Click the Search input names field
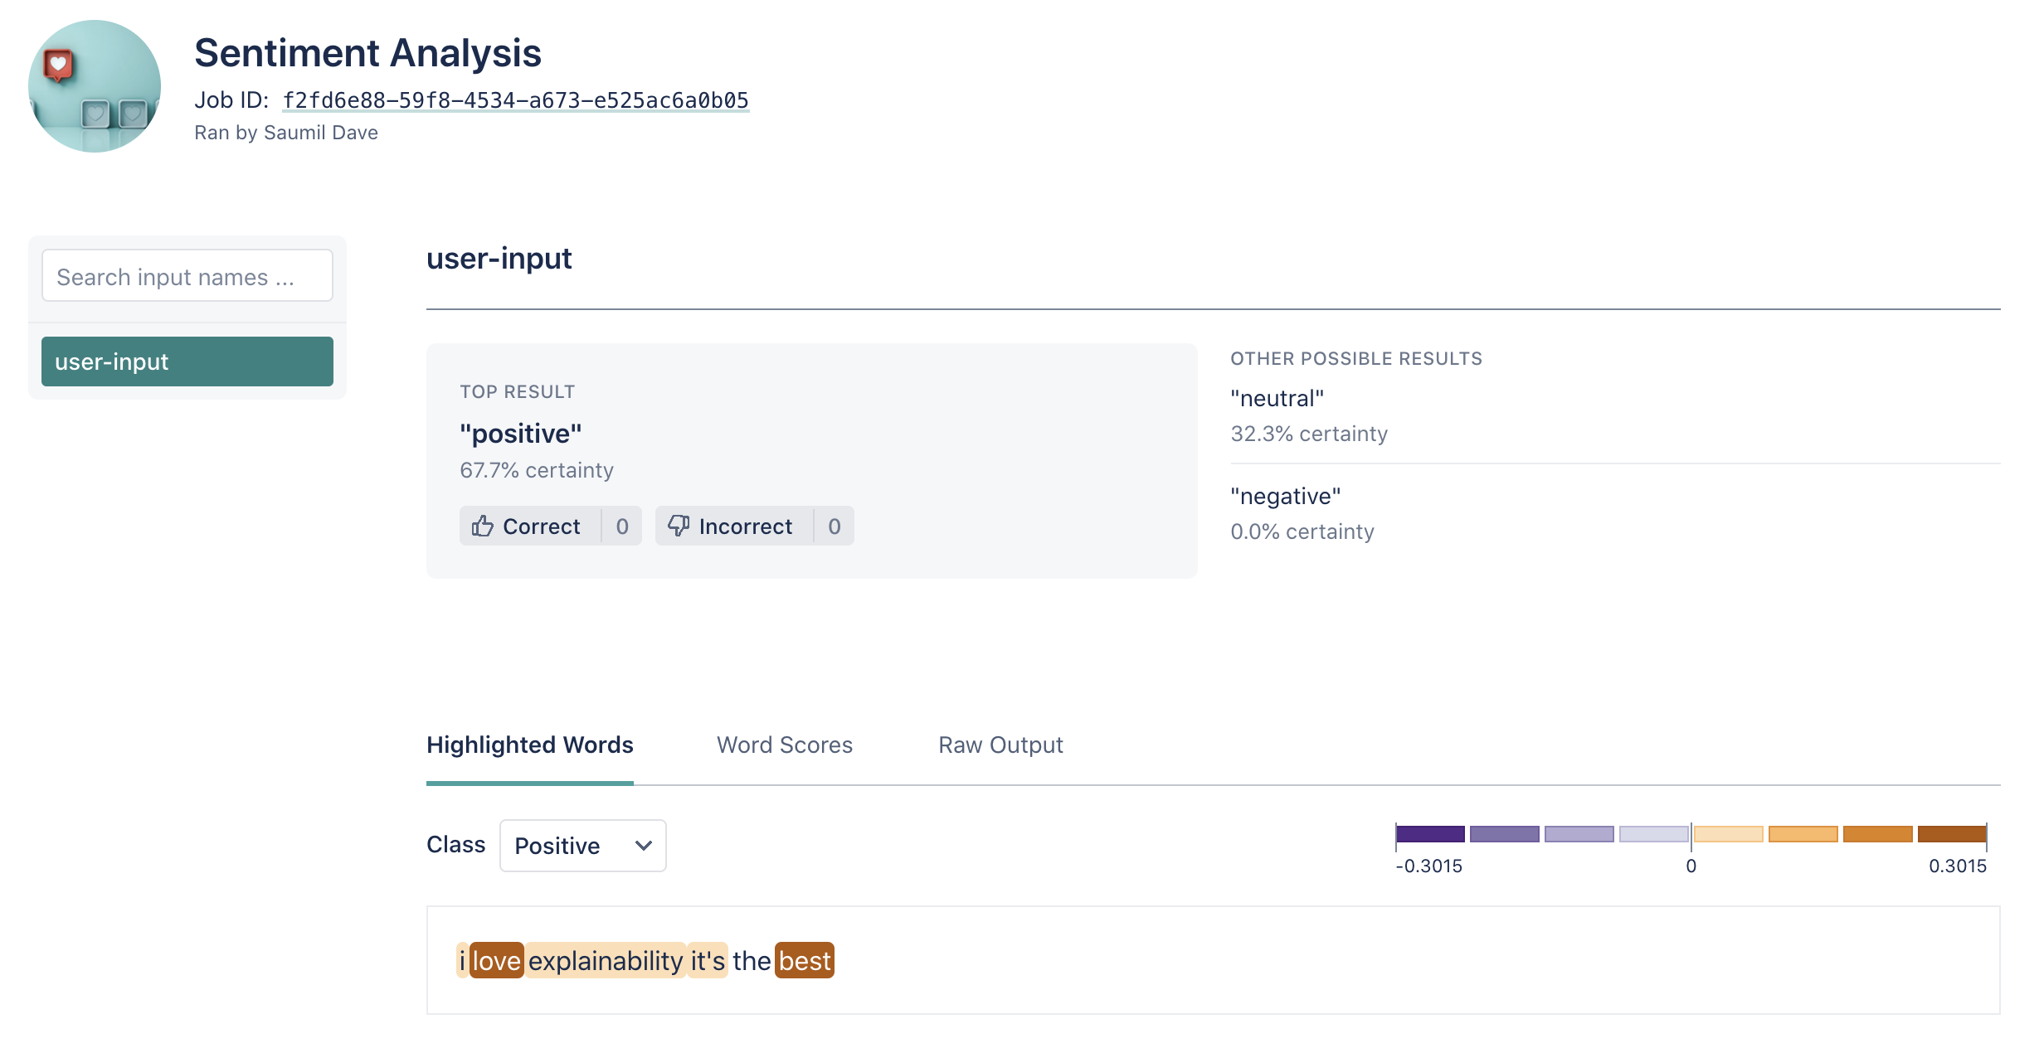This screenshot has width=2039, height=1048. (187, 276)
